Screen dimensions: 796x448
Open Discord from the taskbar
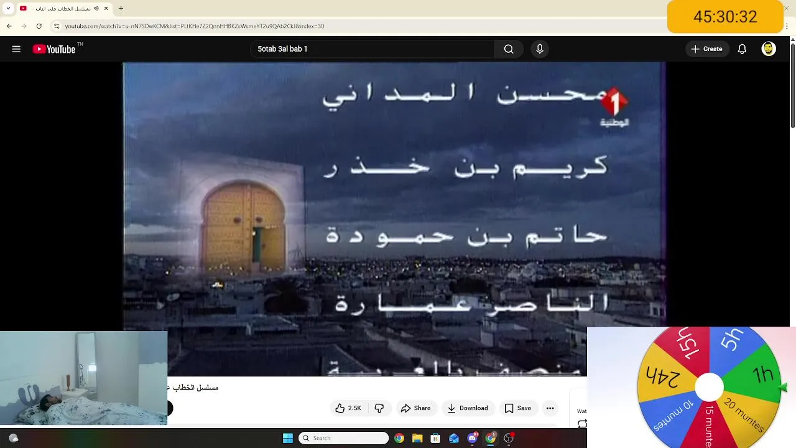click(x=473, y=438)
